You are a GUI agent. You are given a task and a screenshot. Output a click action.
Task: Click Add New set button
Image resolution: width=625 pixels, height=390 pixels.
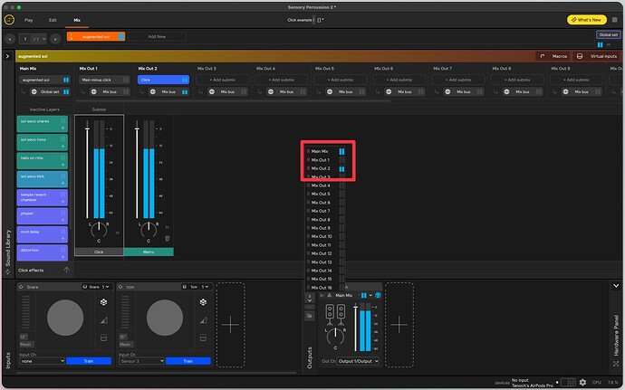[157, 37]
